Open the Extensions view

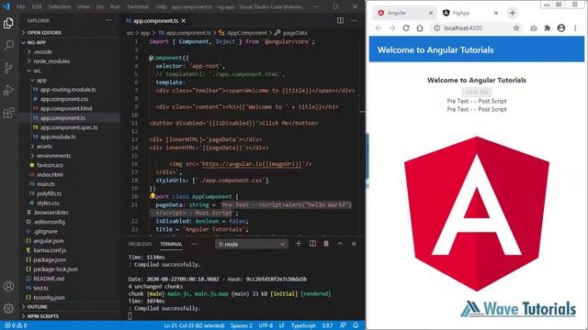tap(8, 113)
